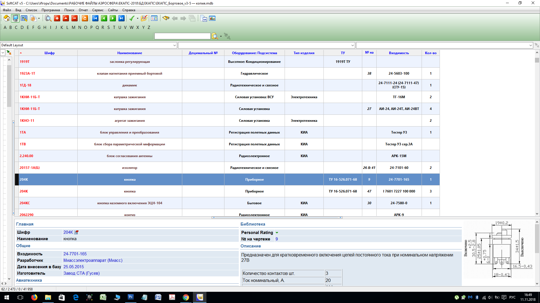Open Chrome from the taskbar

point(186,297)
